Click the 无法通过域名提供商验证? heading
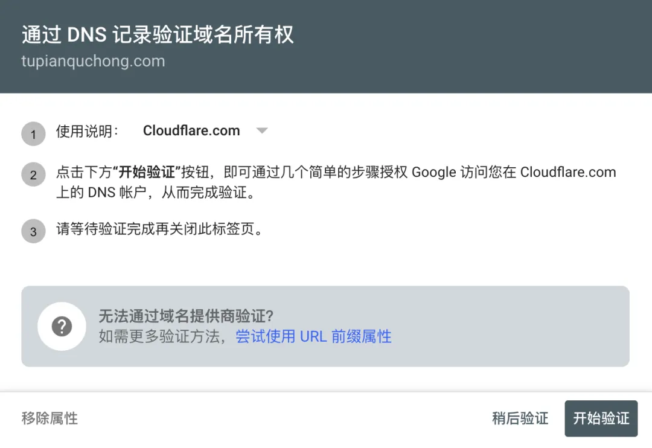 click(x=186, y=316)
